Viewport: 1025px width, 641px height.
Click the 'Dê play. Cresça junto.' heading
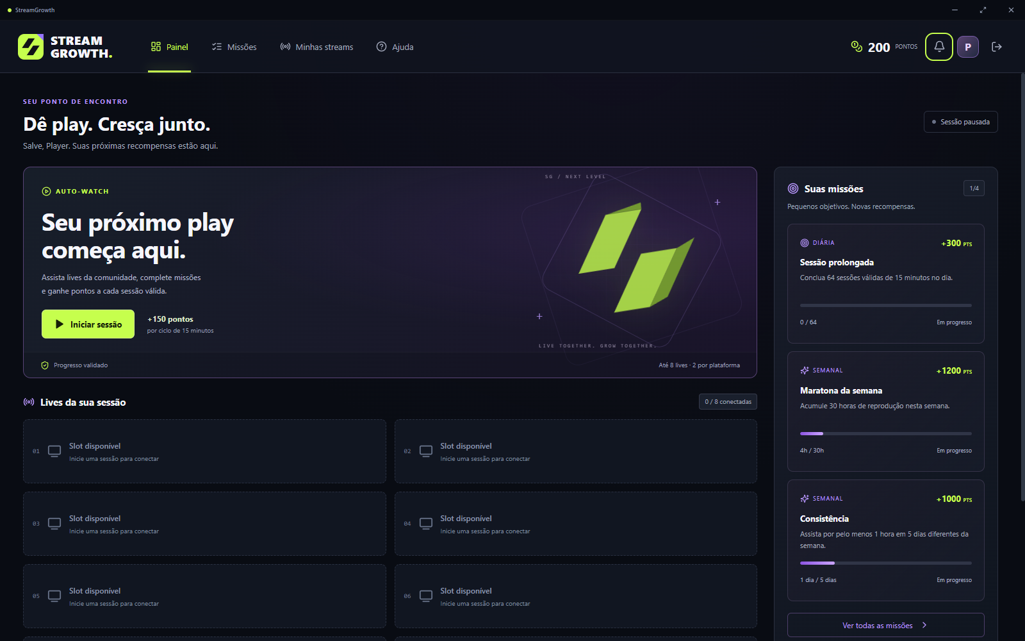[117, 124]
